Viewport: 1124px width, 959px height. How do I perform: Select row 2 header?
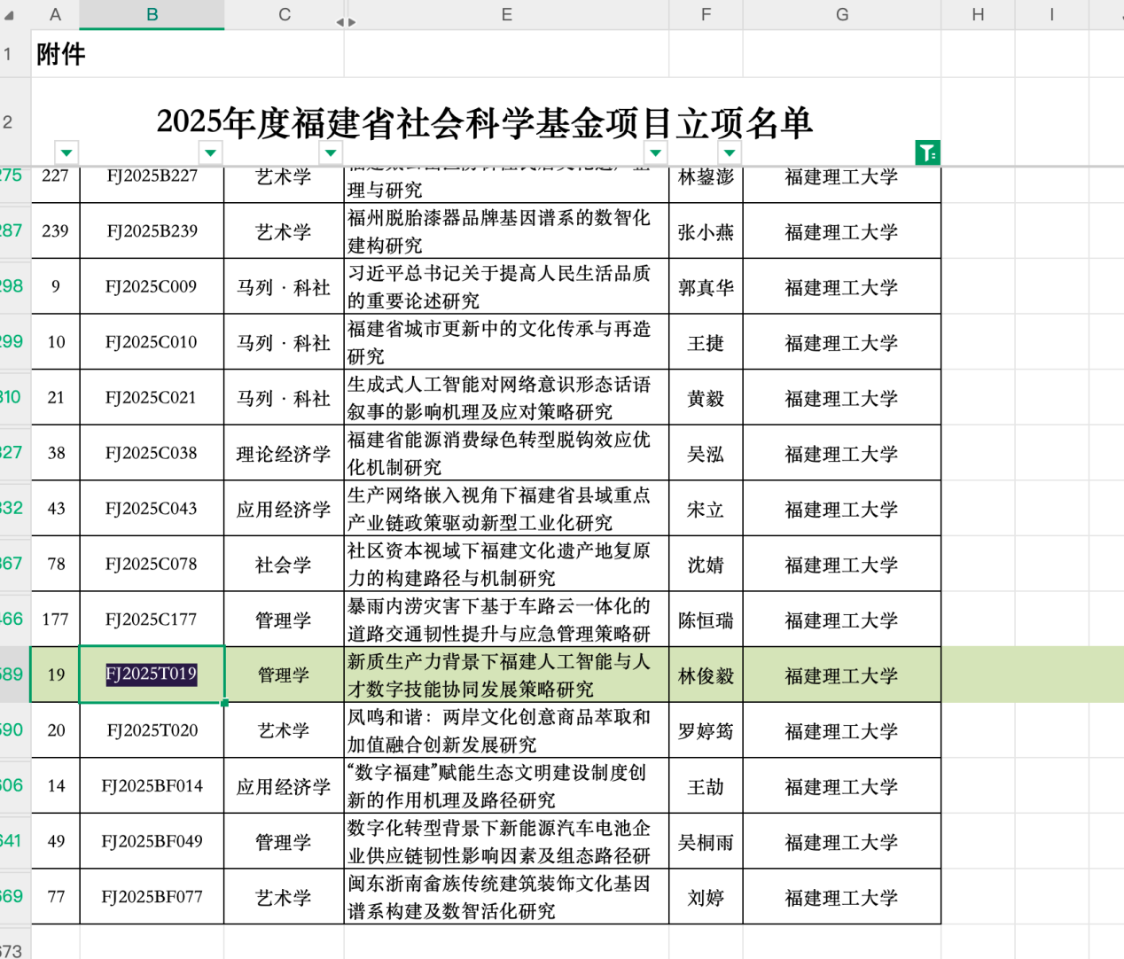[x=15, y=121]
